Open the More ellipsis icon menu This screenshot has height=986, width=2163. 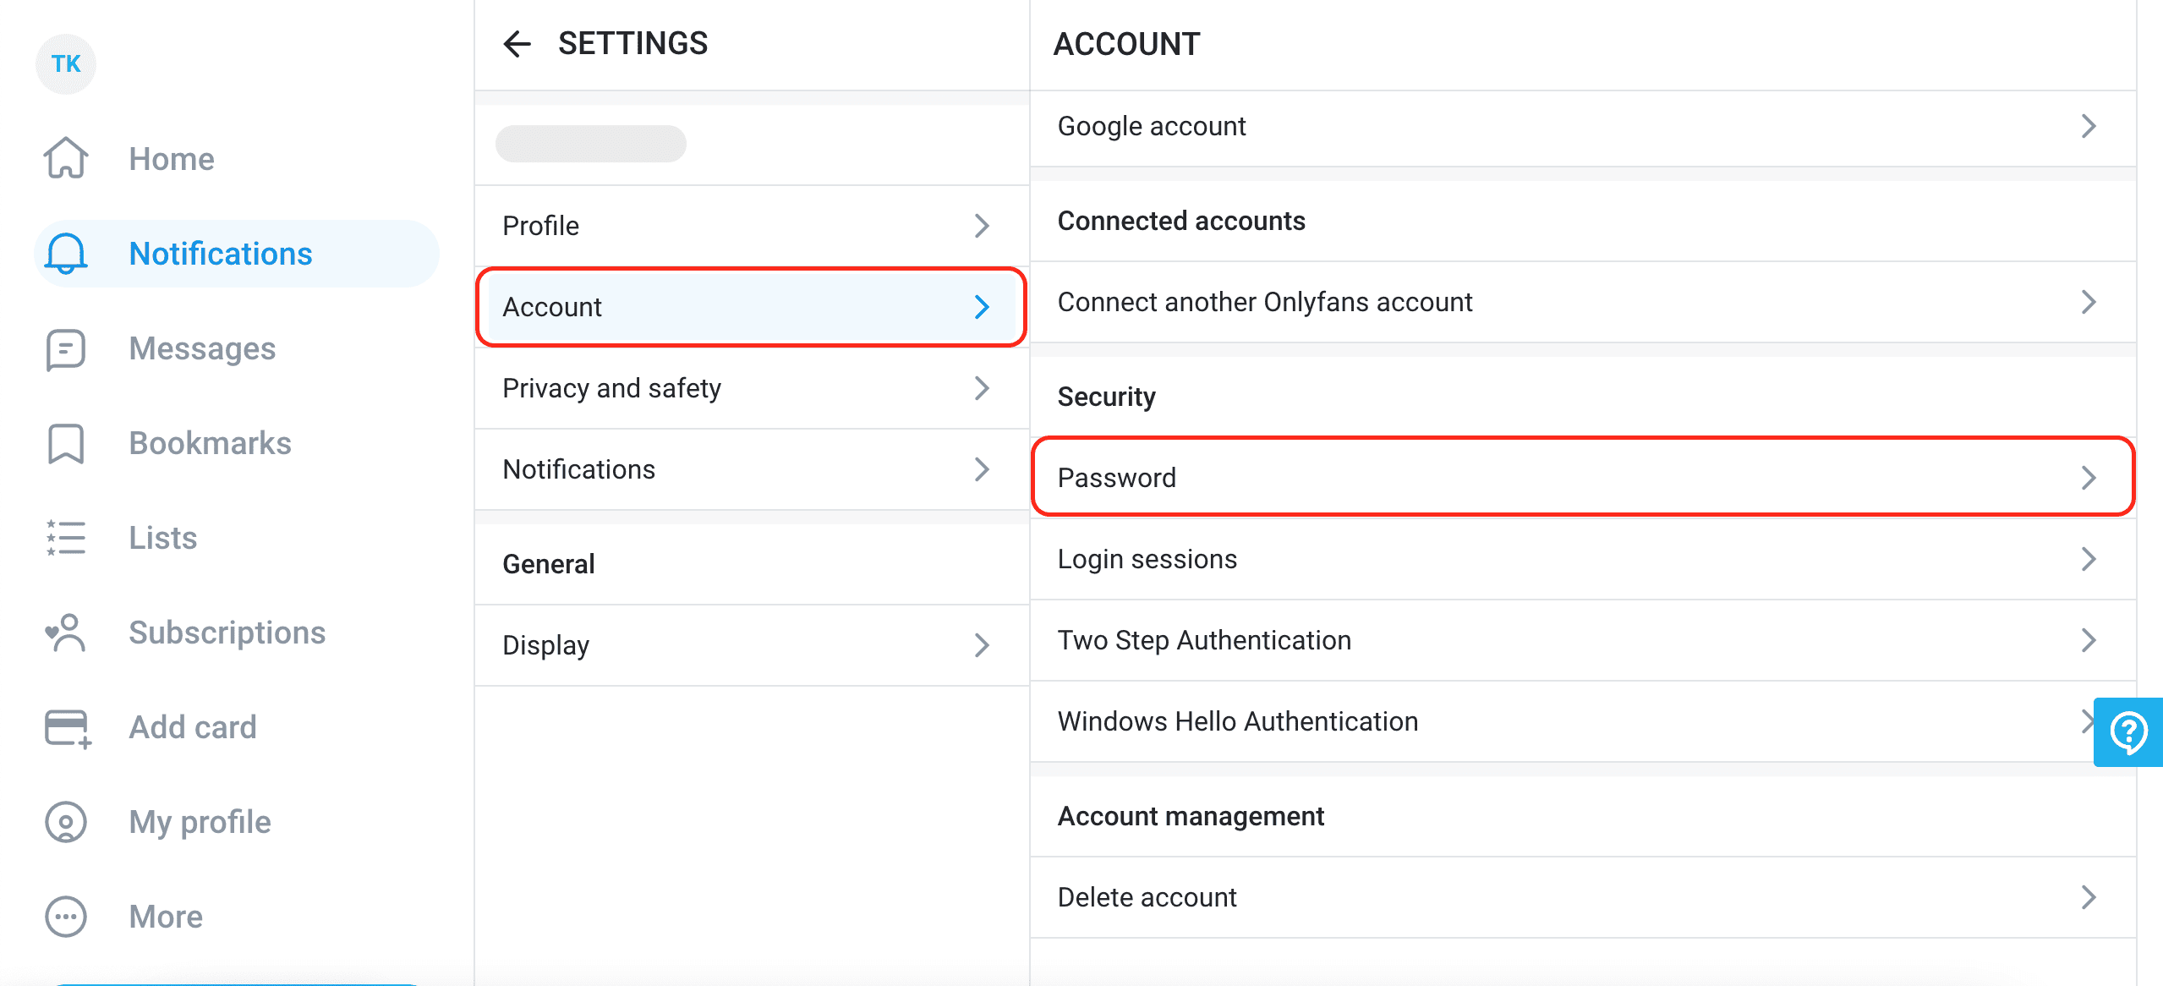click(66, 917)
